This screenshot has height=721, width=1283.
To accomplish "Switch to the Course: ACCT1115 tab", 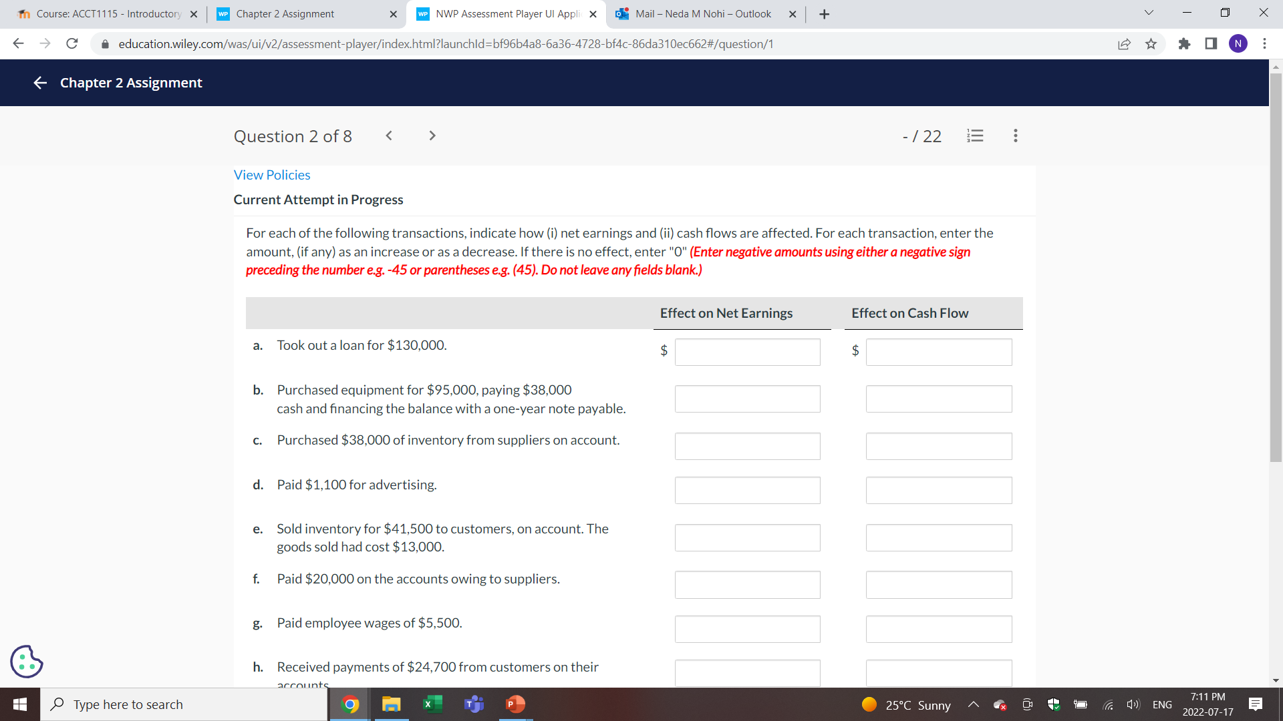I will (x=100, y=13).
